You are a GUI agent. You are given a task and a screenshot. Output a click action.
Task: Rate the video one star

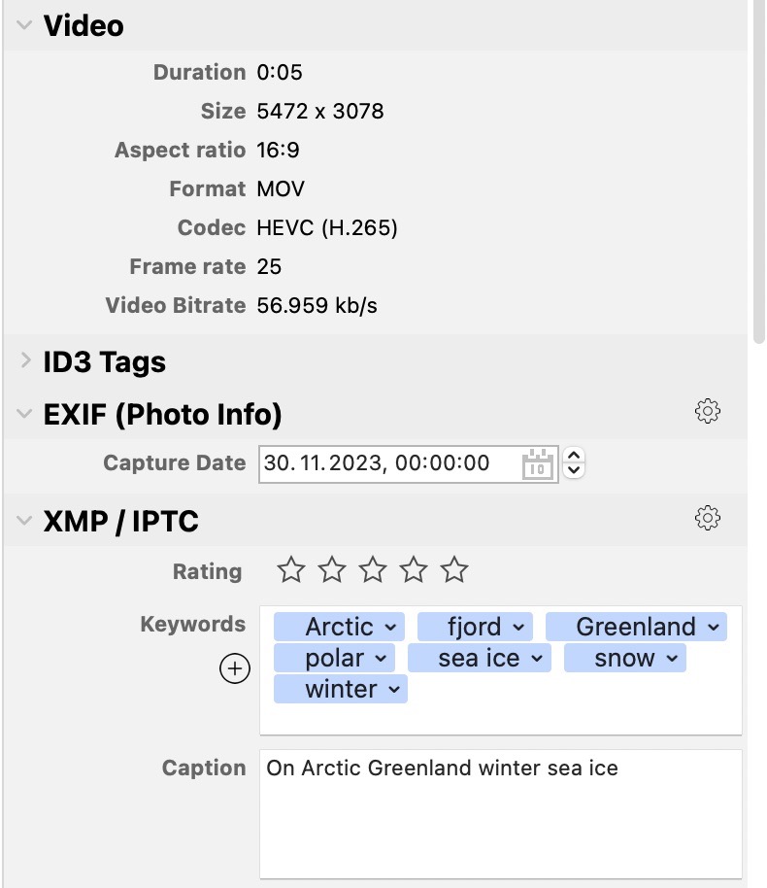tap(289, 571)
